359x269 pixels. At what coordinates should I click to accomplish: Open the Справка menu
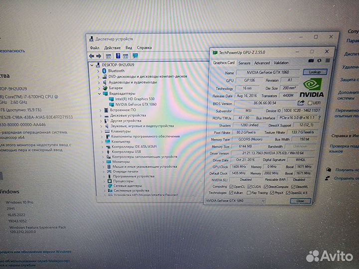144,48
